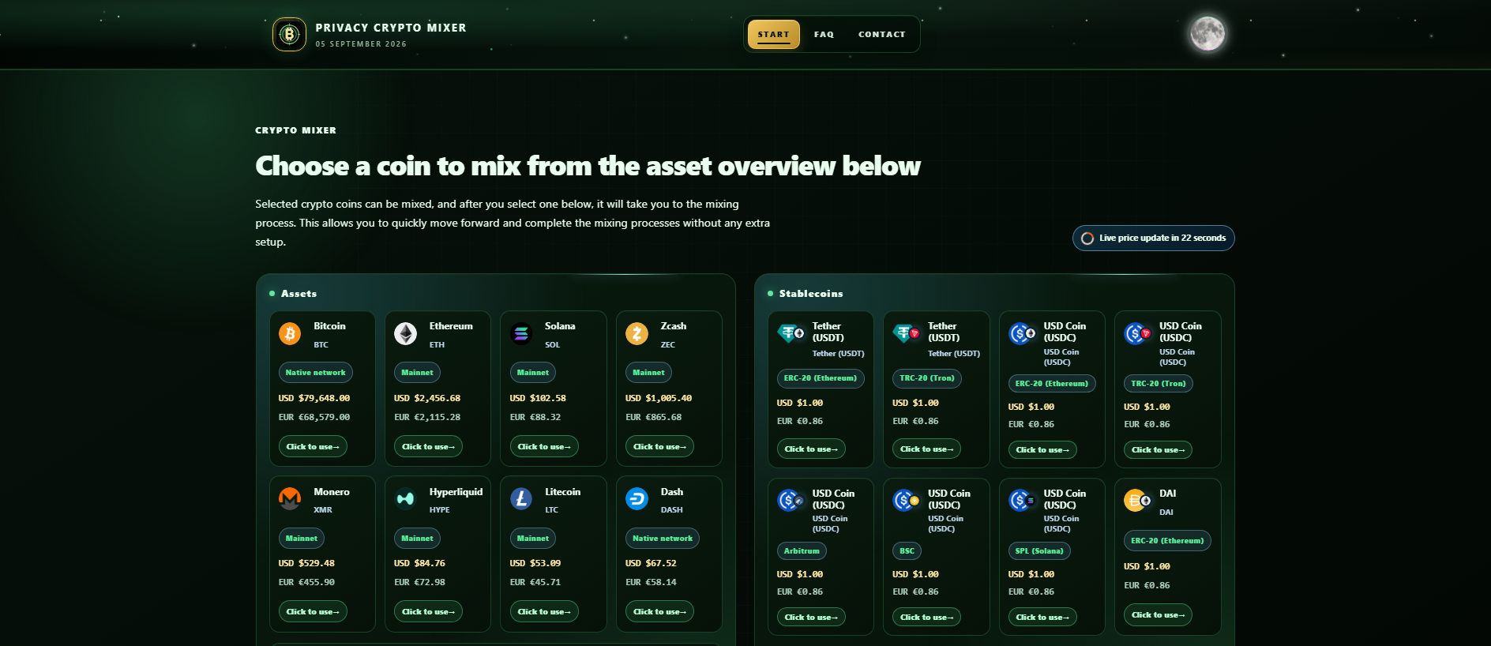Screen dimensions: 1491x646
Task: Click the 'Native network' badge on Dash
Action: point(662,539)
